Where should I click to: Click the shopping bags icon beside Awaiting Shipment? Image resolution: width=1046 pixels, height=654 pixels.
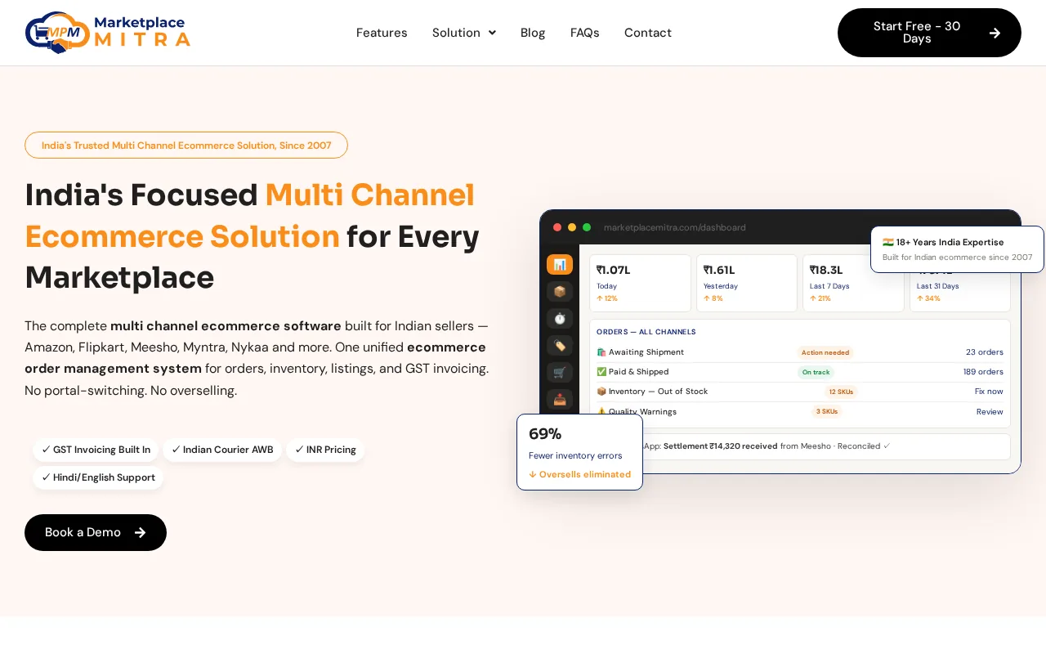click(601, 352)
